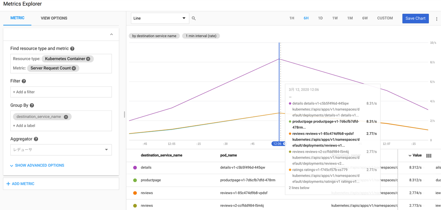This screenshot has height=210, width=441.
Task: Click the Save Chart button
Action: [x=415, y=18]
